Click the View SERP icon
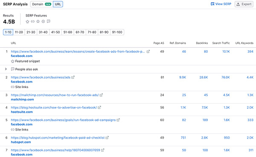Image resolution: width=256 pixels, height=157 pixels. pos(212,4)
